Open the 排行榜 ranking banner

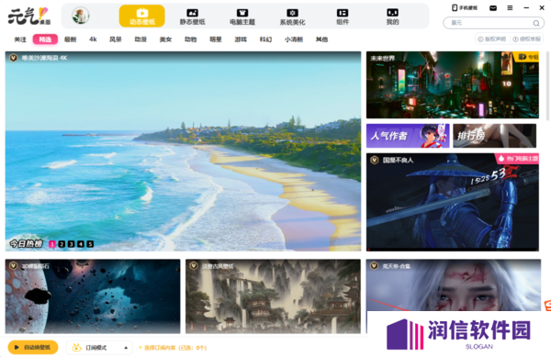[x=494, y=136]
